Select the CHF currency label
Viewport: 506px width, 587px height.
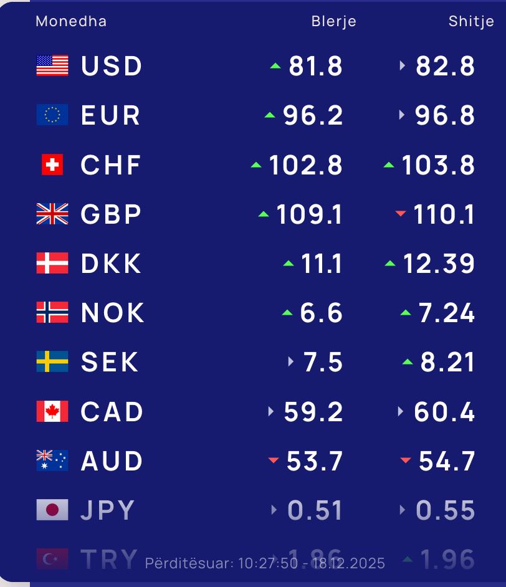tap(111, 165)
